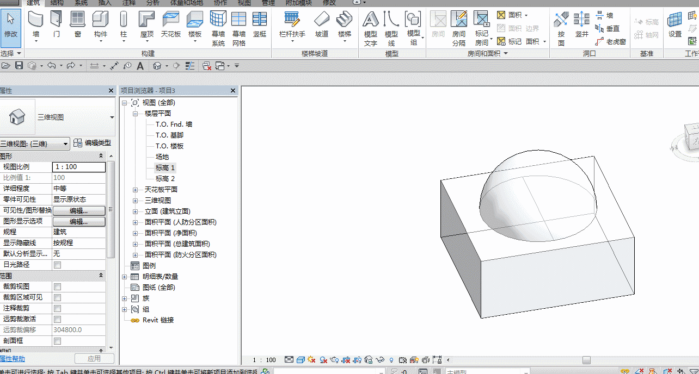Open the 附加模块 ribbon tab
The height and width of the screenshot is (374, 699).
point(299,3)
